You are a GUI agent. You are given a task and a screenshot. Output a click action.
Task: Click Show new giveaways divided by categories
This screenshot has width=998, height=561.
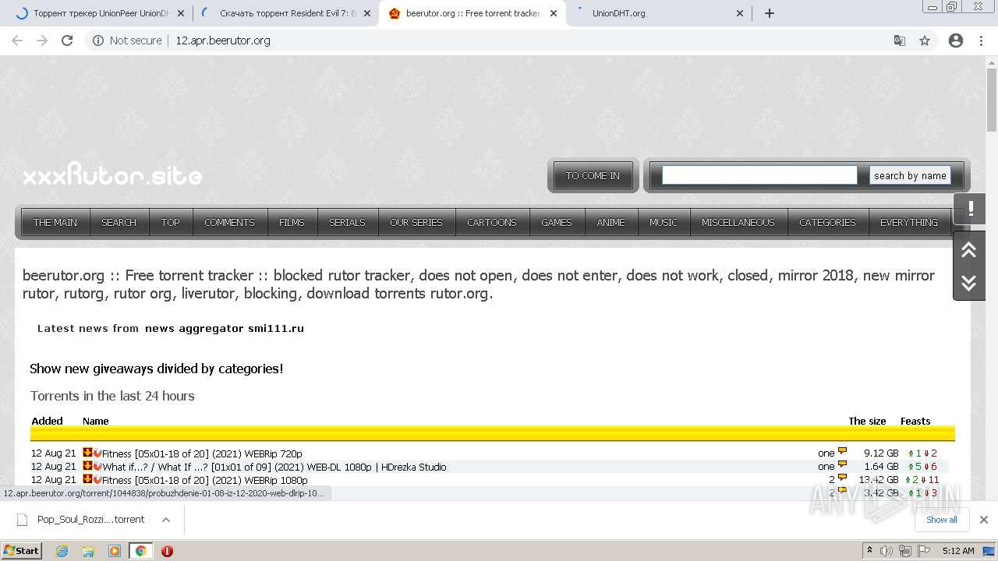click(x=157, y=369)
